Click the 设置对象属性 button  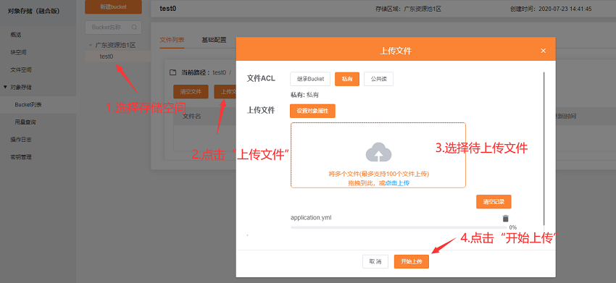tap(313, 111)
